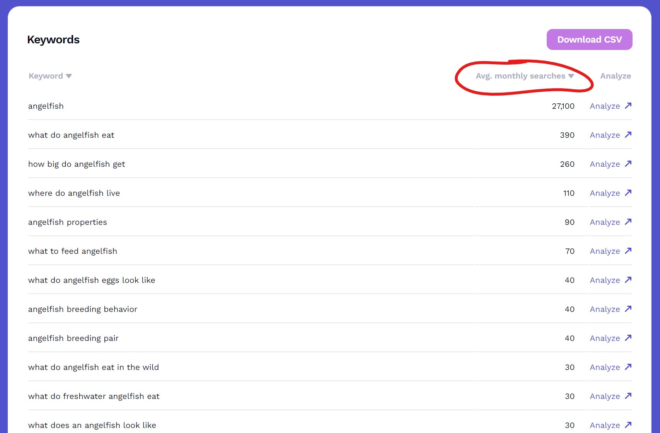Click the Analyze arrow icon for angelfish
The width and height of the screenshot is (660, 433).
click(628, 105)
